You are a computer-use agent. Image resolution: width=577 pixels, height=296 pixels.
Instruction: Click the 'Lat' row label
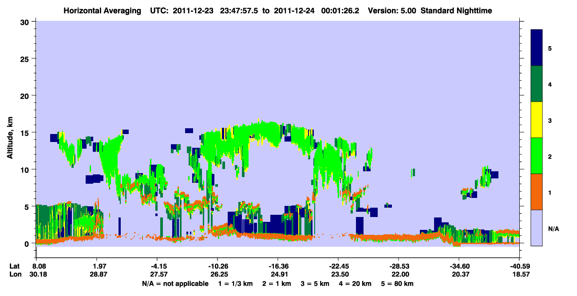coord(15,266)
